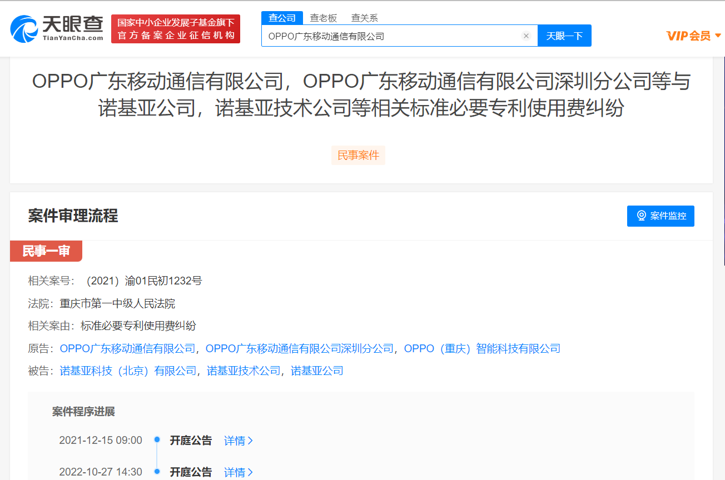Viewport: 725px width, 480px height.
Task: Select the 查公司 tab
Action: pyautogui.click(x=282, y=18)
